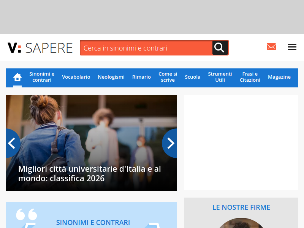304x228 pixels.
Task: Open the Magazine nav item
Action: click(279, 77)
